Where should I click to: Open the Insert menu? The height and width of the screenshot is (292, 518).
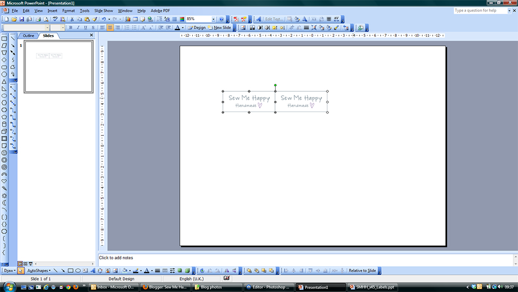(x=52, y=10)
